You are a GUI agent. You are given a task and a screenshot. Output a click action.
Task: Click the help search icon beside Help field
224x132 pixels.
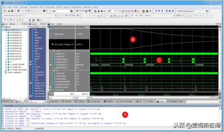(71, 11)
